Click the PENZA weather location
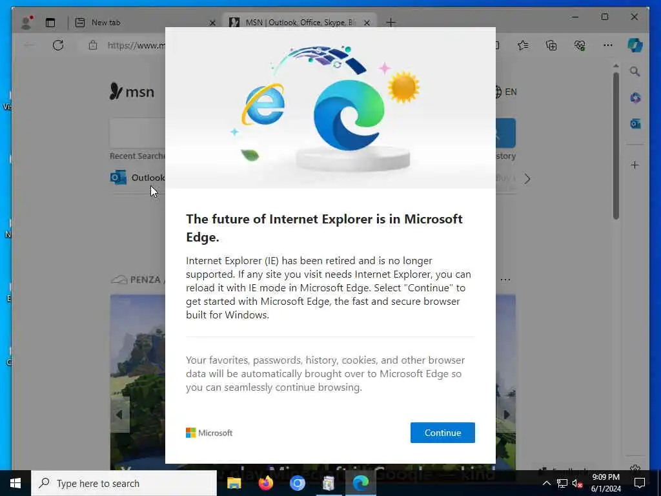Image resolution: width=661 pixels, height=496 pixels. pos(145,280)
